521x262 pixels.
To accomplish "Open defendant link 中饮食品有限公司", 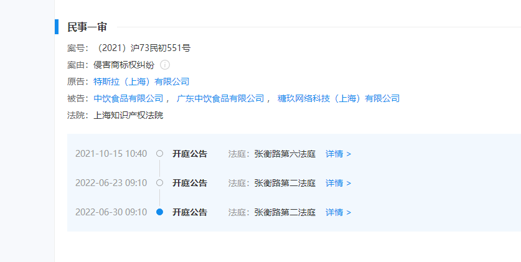I will [129, 98].
